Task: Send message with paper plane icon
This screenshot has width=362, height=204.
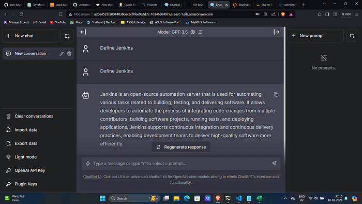Action: (x=274, y=163)
